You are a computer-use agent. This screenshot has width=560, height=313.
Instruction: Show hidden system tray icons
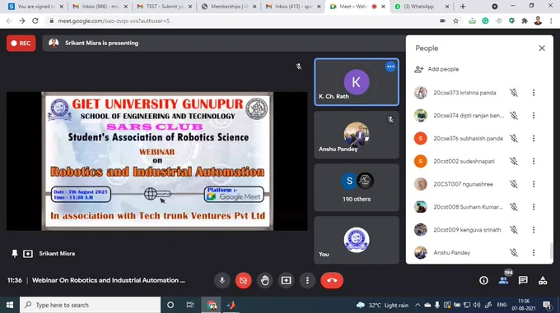(418, 305)
